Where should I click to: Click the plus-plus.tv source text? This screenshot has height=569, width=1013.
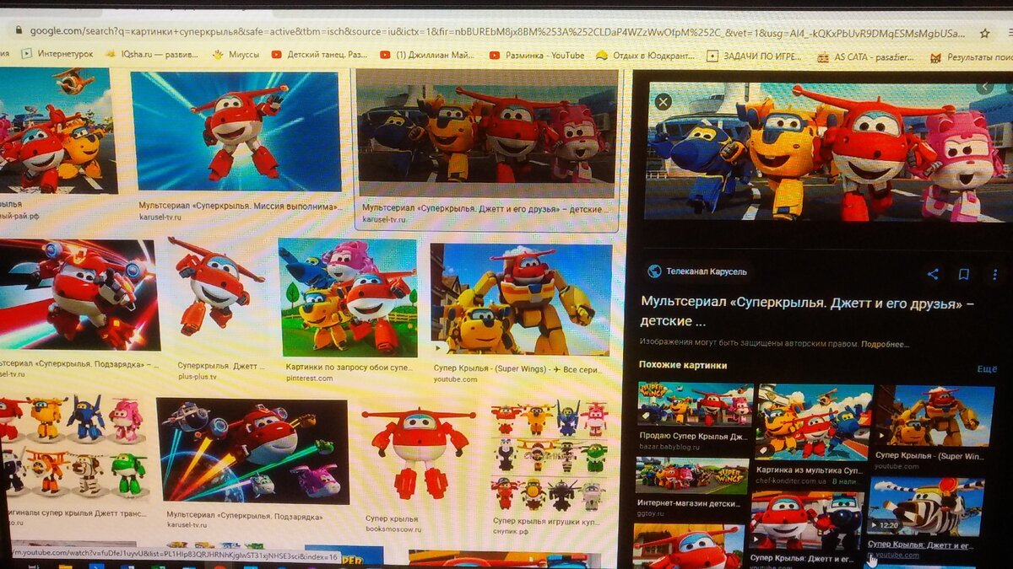(x=197, y=377)
